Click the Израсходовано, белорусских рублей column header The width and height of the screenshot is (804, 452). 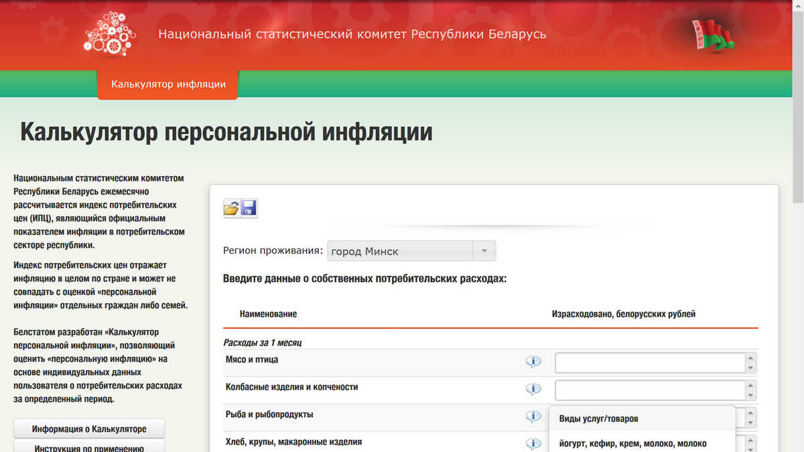(x=624, y=314)
